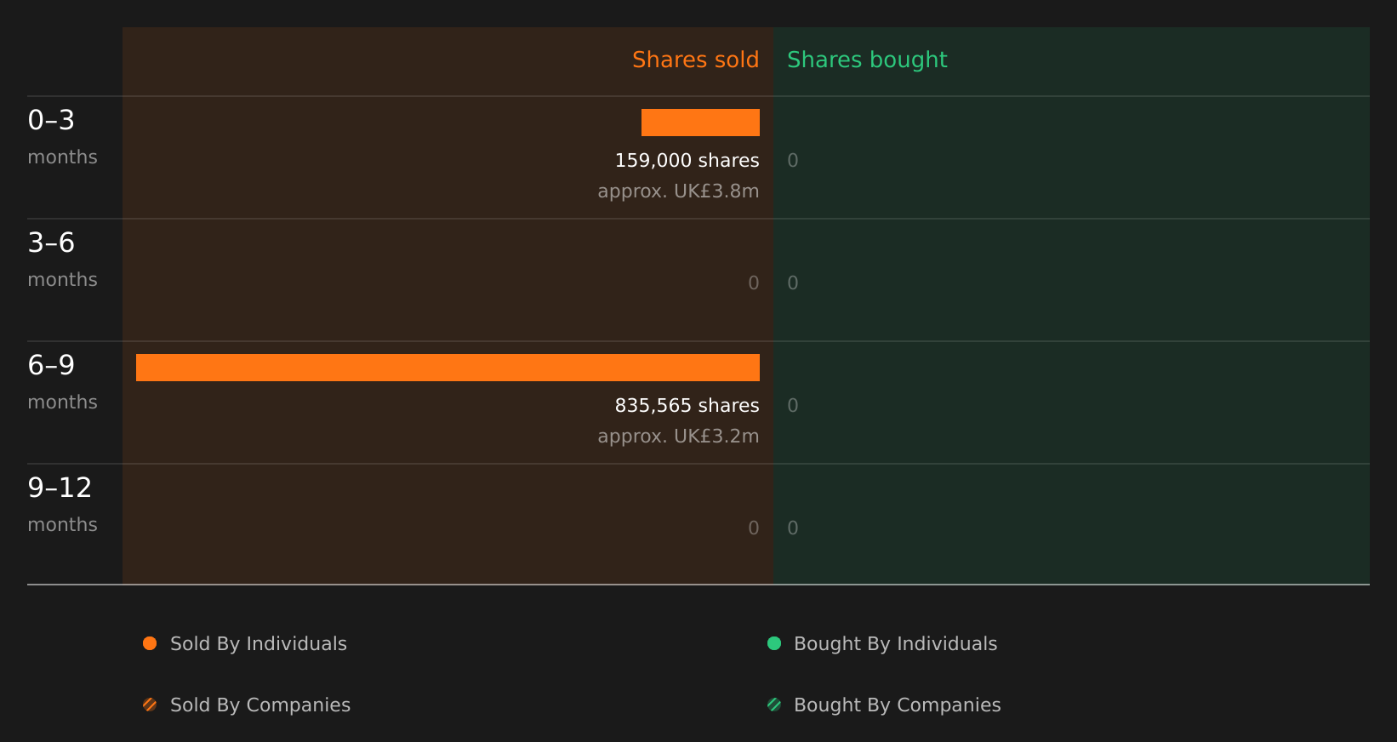The image size is (1397, 742).
Task: Click the shares sold zero for 9–12 months
Action: pos(754,528)
